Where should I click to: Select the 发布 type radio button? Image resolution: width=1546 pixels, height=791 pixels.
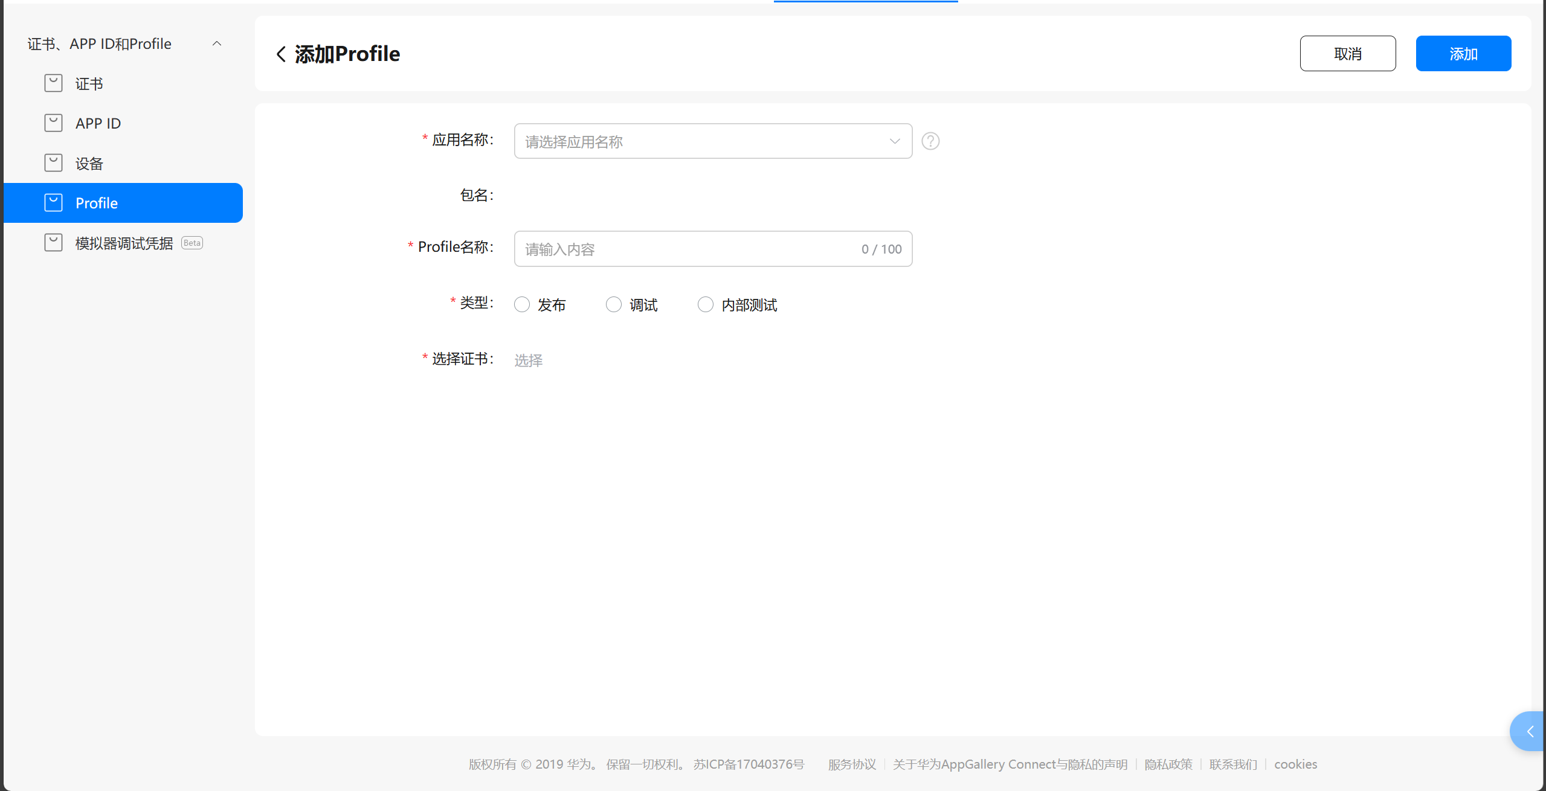point(522,305)
